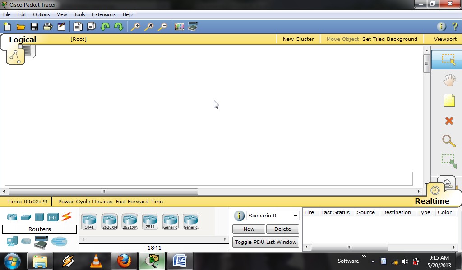Create a New scenario
The width and height of the screenshot is (462, 270).
click(x=249, y=229)
